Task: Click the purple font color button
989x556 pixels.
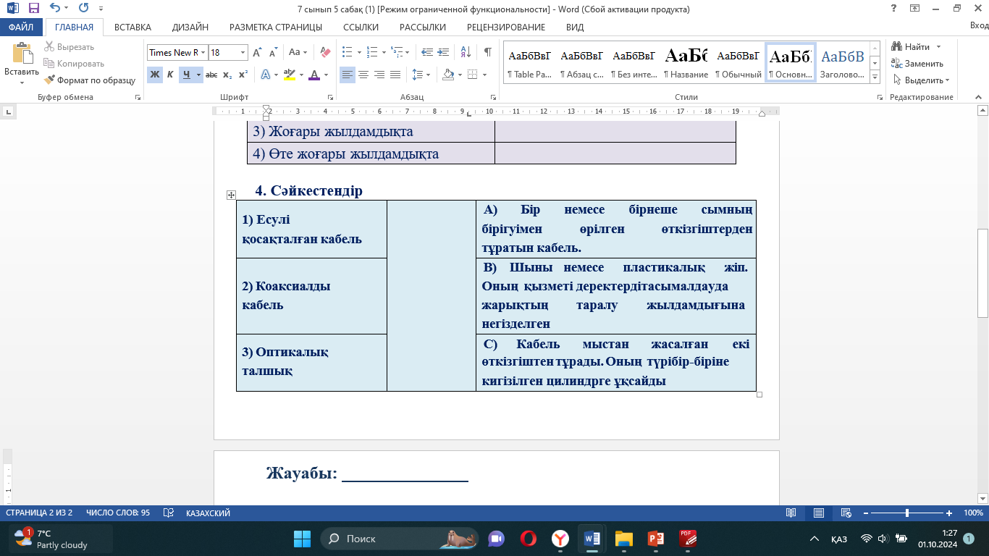Action: click(313, 75)
